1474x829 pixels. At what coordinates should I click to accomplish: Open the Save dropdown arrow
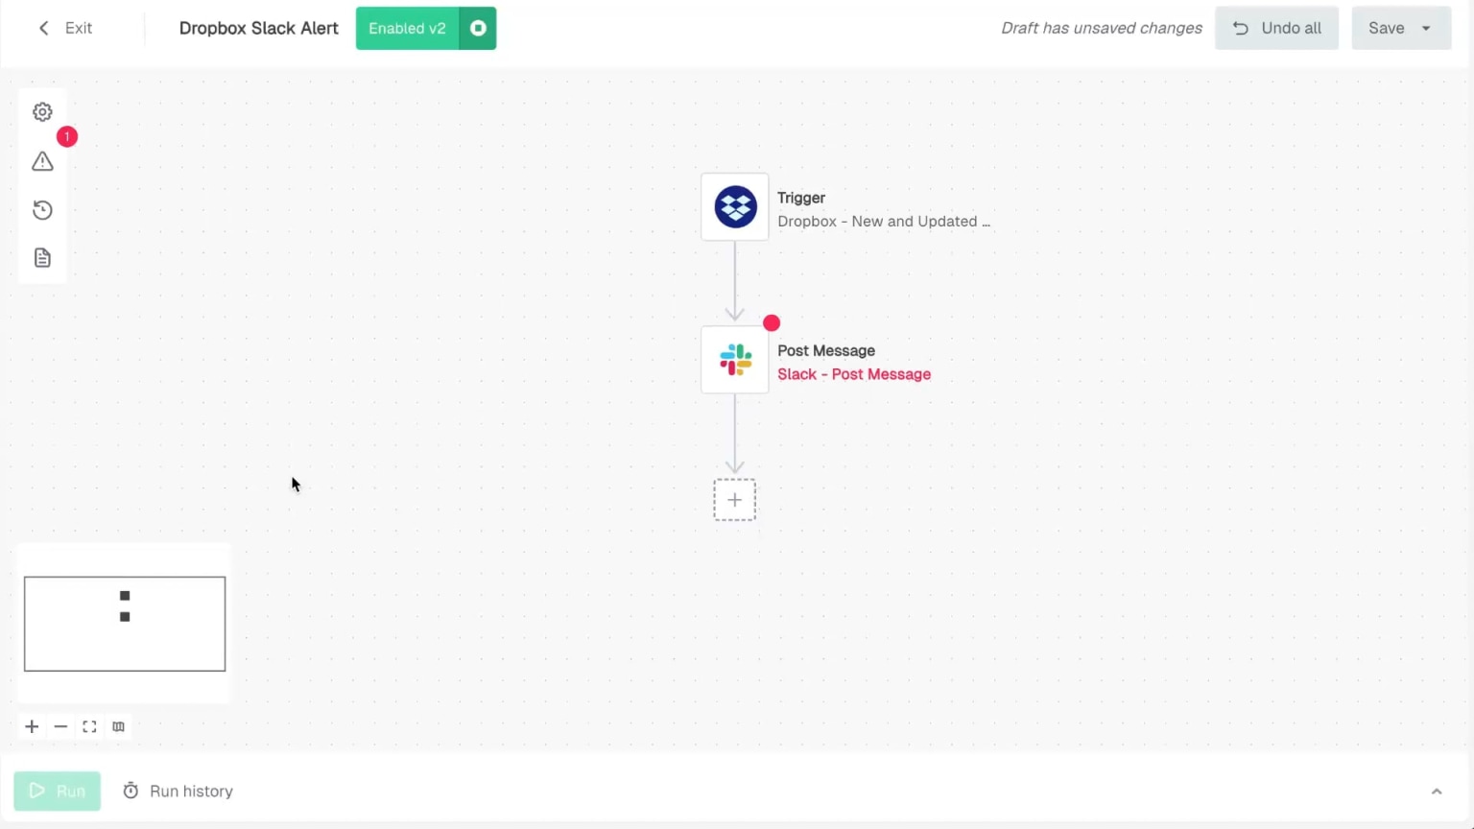pyautogui.click(x=1427, y=28)
